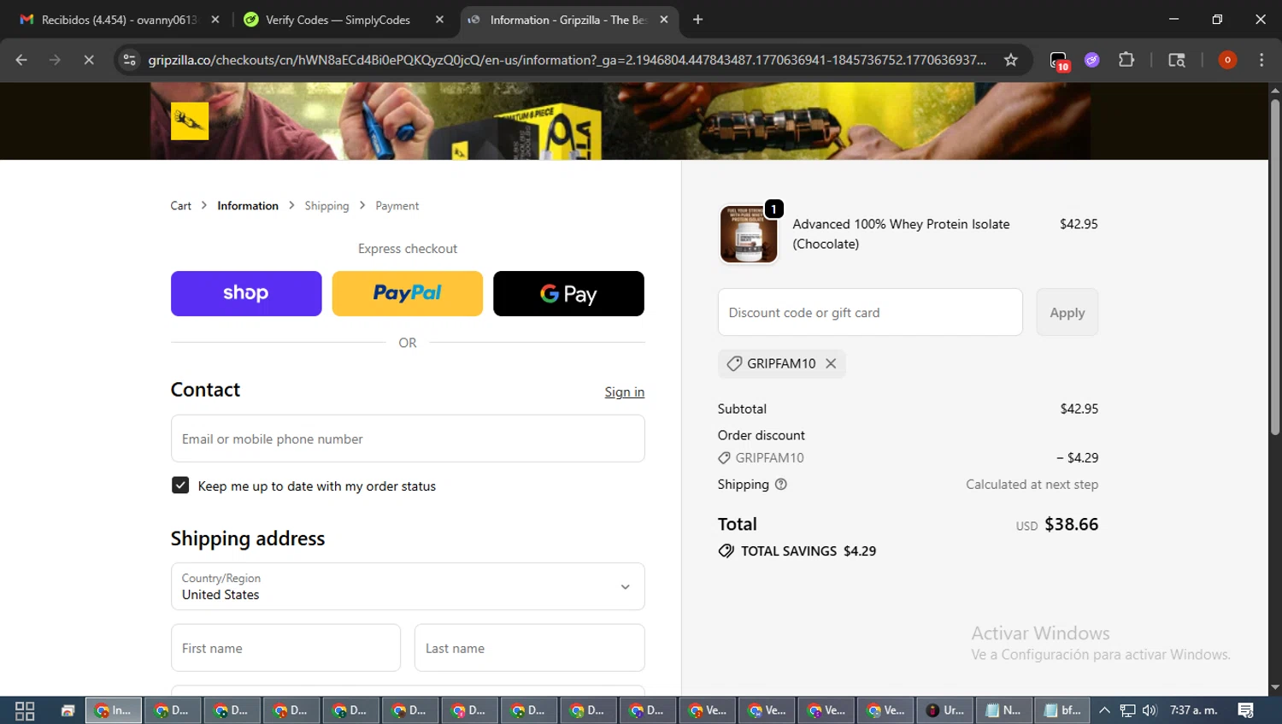Click the GRIPFAM10 tag icon in chip

point(734,363)
